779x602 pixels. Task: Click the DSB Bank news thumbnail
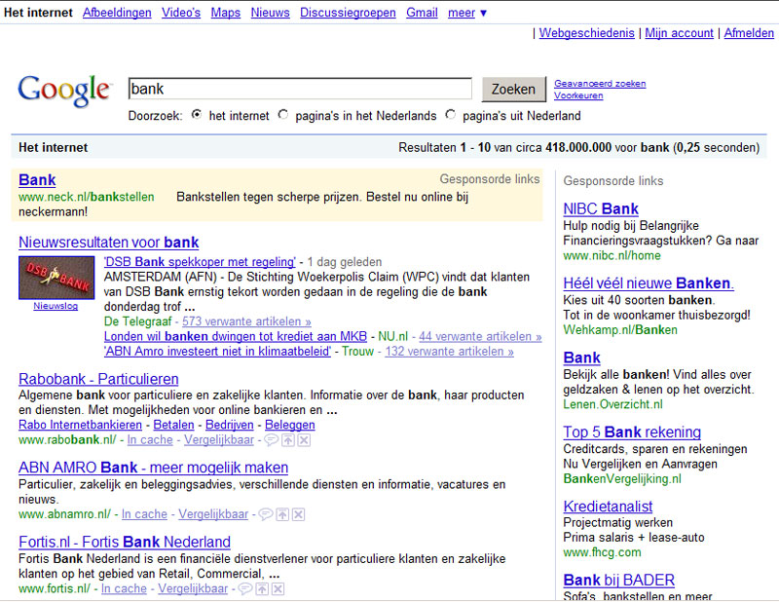coord(56,278)
